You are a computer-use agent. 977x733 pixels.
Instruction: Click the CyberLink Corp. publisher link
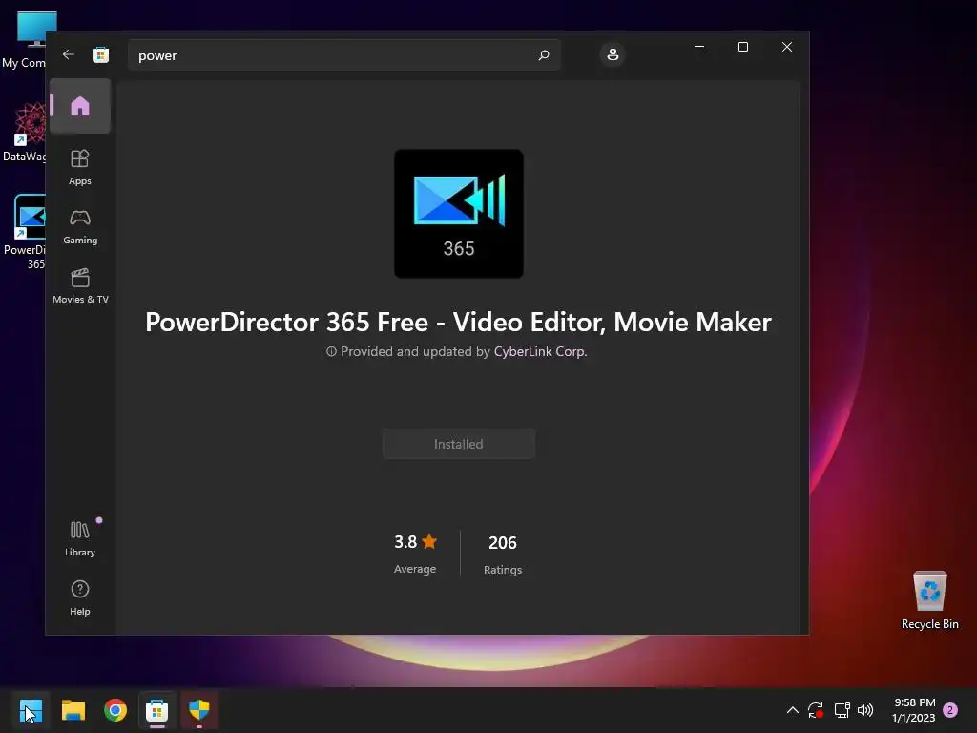pos(540,351)
